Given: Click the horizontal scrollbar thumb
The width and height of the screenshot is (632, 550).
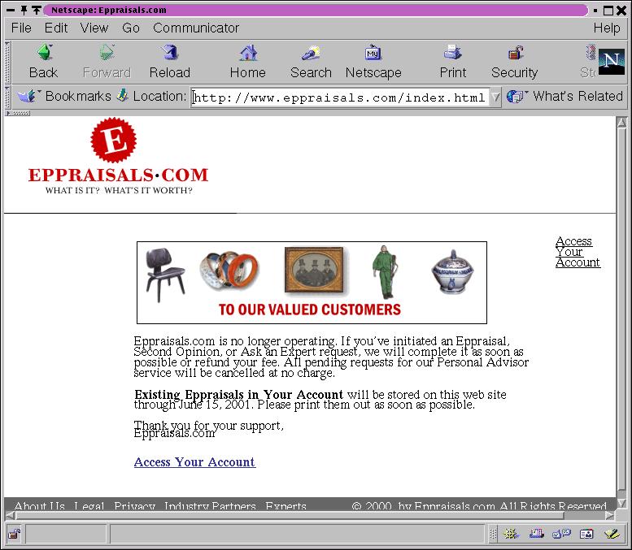Looking at the screenshot, I should (290, 516).
